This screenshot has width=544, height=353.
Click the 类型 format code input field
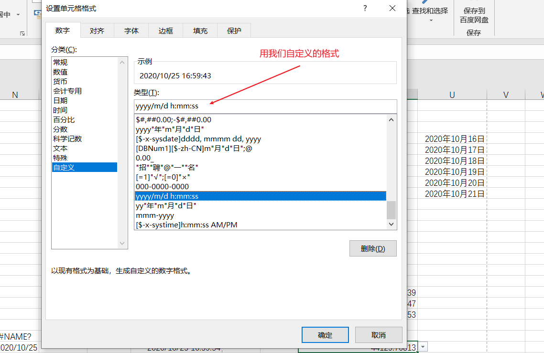pos(265,106)
